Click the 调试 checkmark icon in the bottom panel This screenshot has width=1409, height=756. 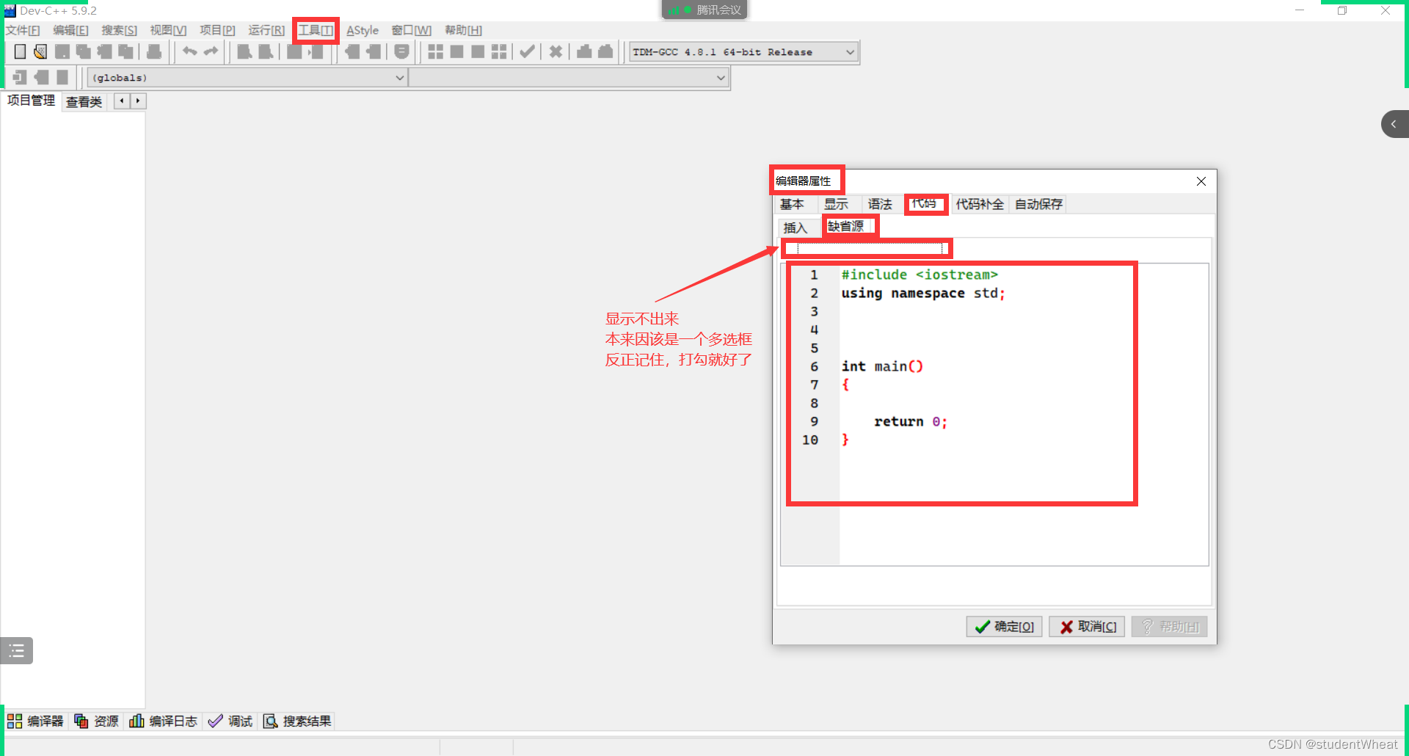point(215,722)
